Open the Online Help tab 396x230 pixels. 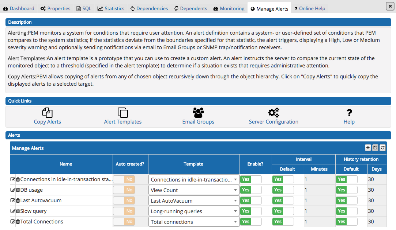(x=310, y=8)
